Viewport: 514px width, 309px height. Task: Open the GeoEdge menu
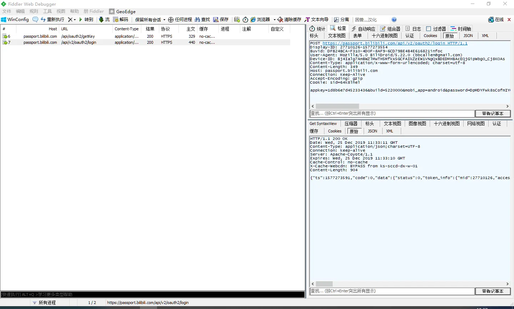point(122,11)
